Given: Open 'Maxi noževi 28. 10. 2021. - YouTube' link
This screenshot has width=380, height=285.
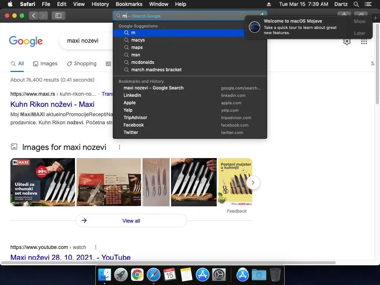Looking at the screenshot, I should click(71, 257).
